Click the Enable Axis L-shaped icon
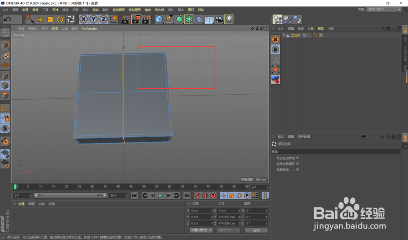Image resolution: width=408 pixels, height=240 pixels. pyautogui.click(x=5, y=108)
